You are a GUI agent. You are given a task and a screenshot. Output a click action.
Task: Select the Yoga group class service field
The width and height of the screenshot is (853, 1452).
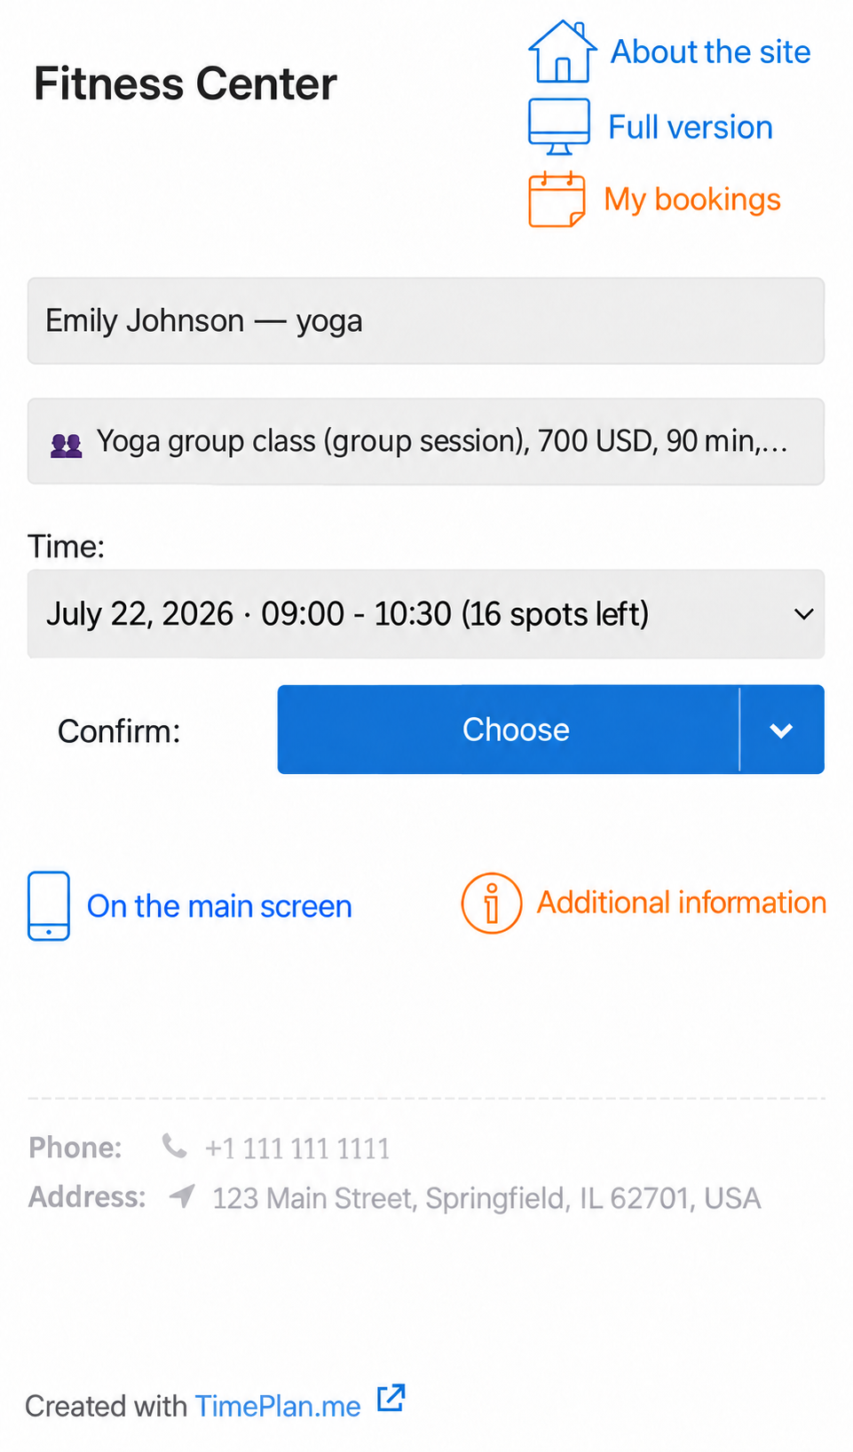(426, 442)
